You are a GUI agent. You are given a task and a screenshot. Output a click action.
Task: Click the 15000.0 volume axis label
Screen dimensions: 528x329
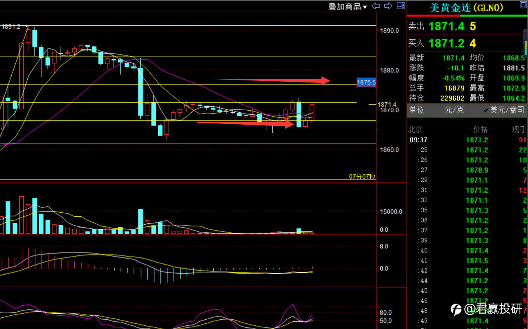tap(391, 212)
